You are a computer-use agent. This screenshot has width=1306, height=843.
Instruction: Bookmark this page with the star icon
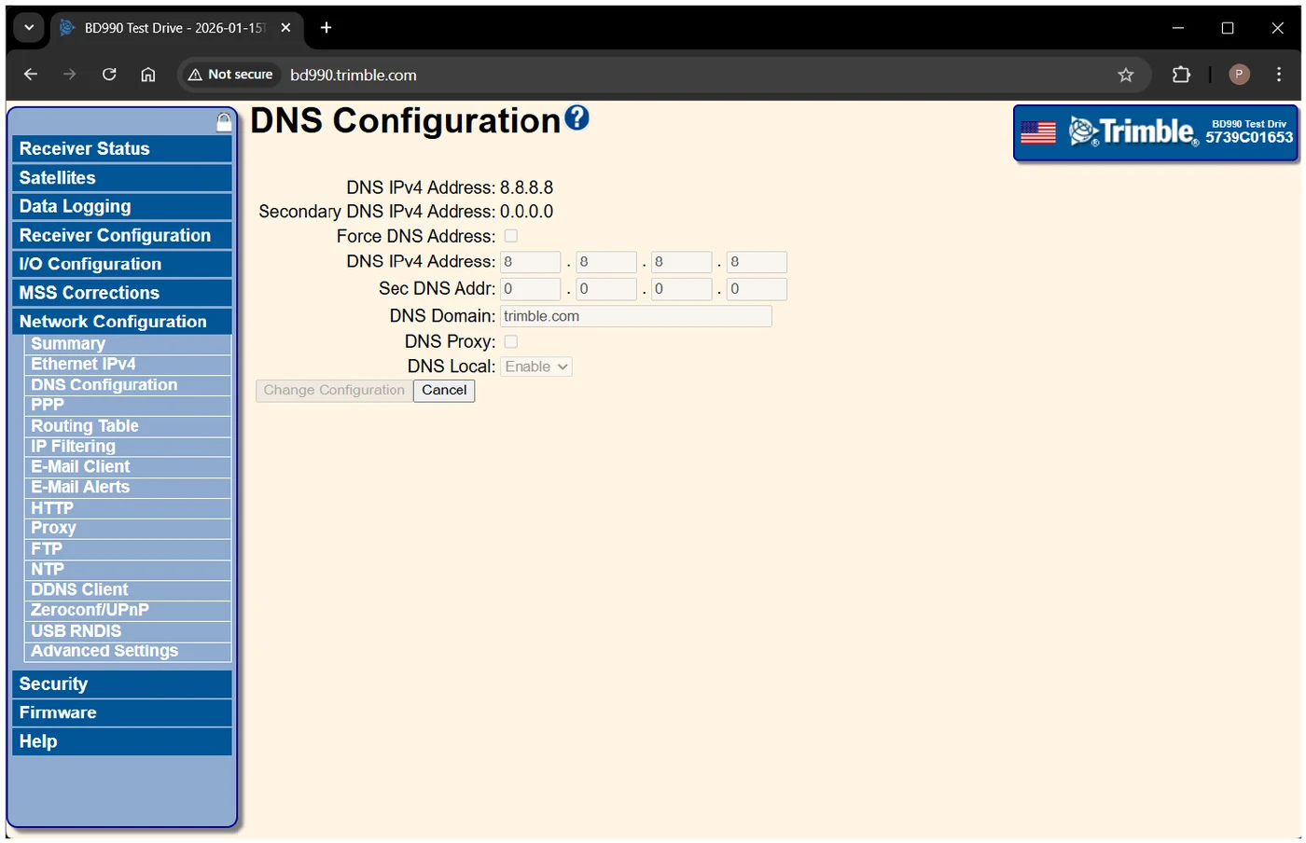(x=1126, y=75)
